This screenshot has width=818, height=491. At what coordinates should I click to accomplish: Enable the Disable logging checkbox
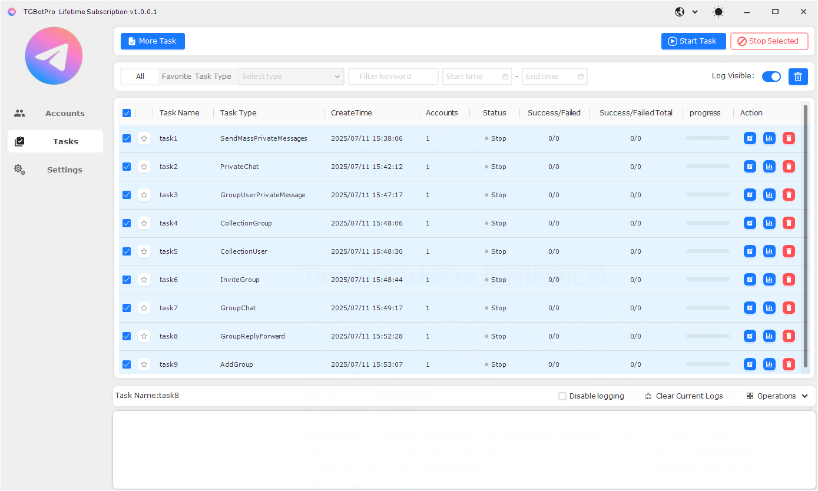[x=562, y=396]
